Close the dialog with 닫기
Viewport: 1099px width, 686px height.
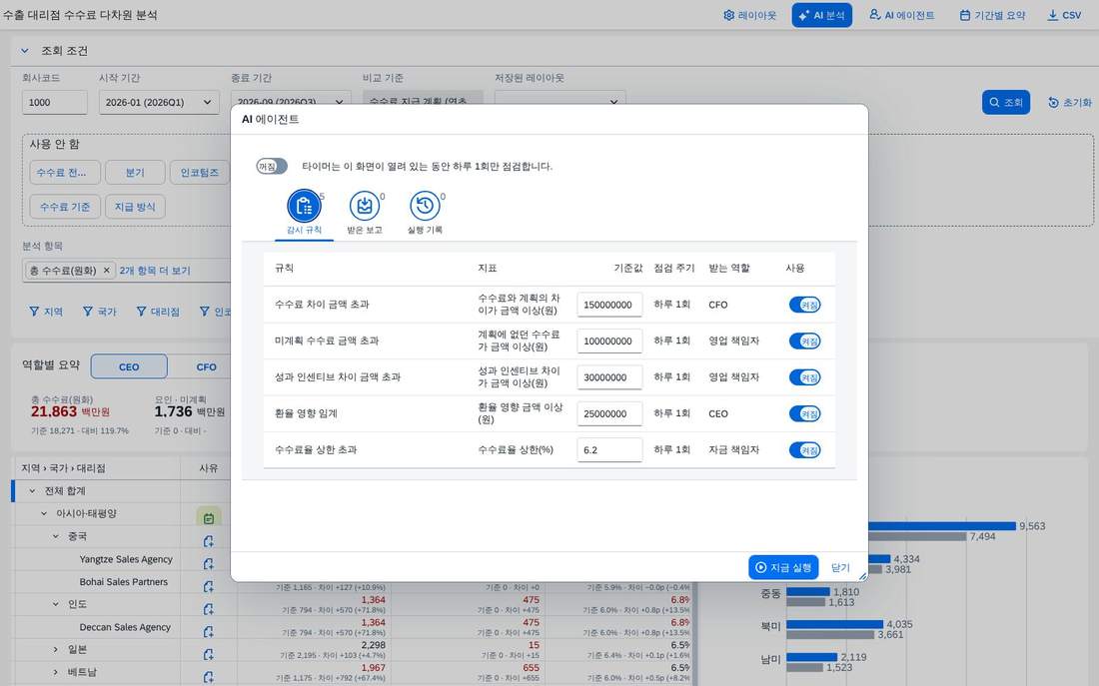[x=839, y=567]
